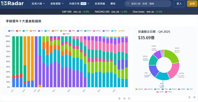Click the Dow Jones value 494.82
198x102 pixels.
click(x=150, y=12)
